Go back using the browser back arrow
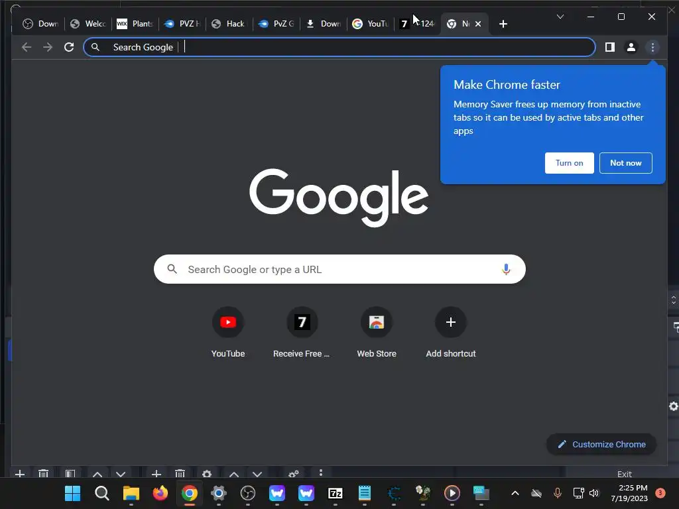This screenshot has height=509, width=679. (27, 47)
